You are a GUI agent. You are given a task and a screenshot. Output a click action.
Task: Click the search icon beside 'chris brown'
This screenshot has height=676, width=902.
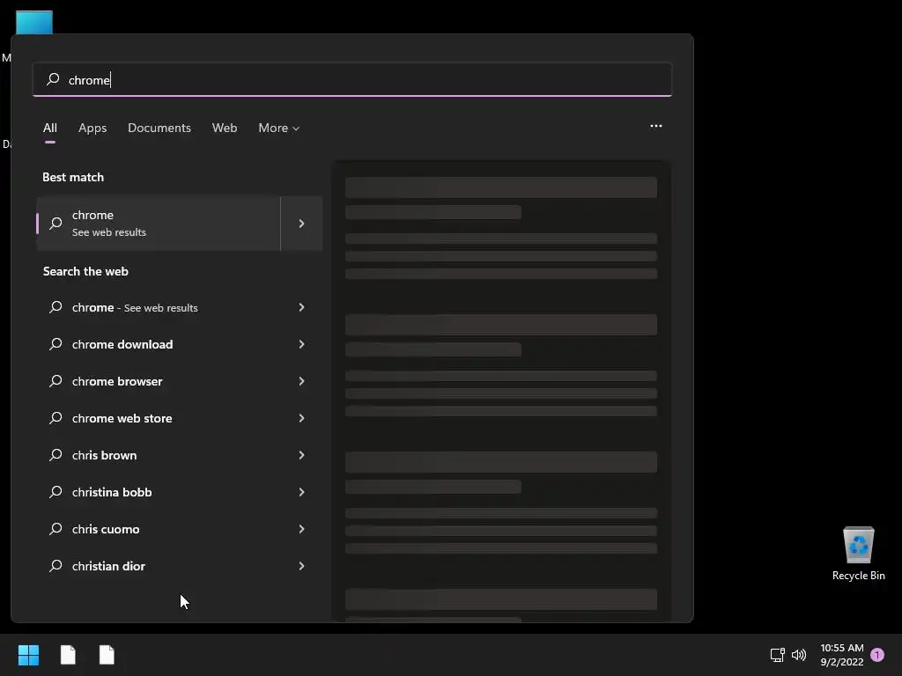[x=55, y=455]
